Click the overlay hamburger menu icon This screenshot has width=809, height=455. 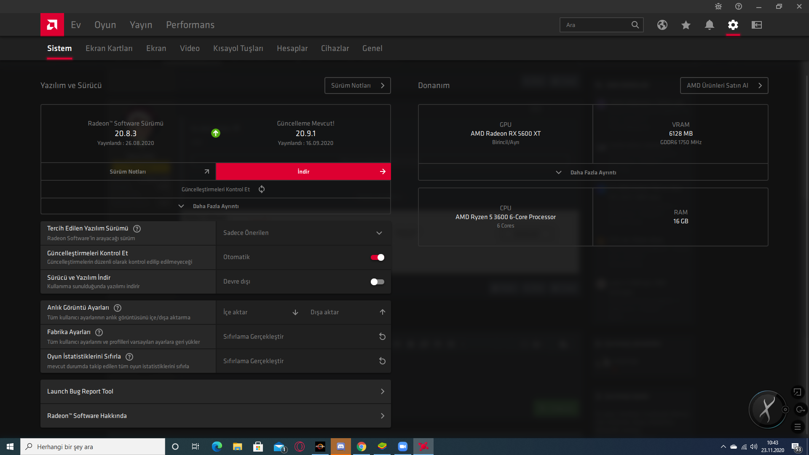pyautogui.click(x=798, y=427)
